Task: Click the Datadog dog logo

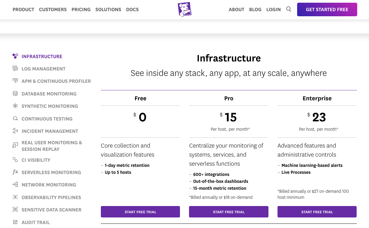Action: 184,9
